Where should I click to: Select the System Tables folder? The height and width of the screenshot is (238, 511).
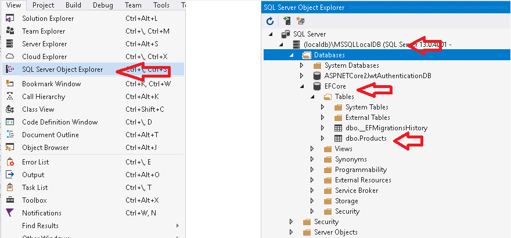click(x=367, y=107)
